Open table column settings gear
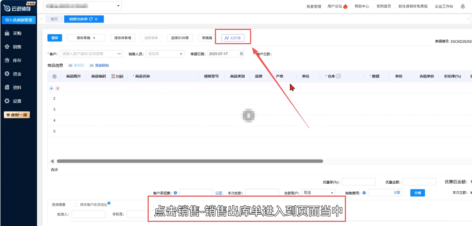The width and height of the screenshot is (472, 226). 54,76
